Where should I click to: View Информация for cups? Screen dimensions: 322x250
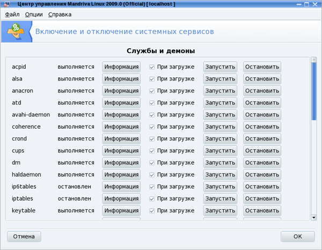[121, 151]
